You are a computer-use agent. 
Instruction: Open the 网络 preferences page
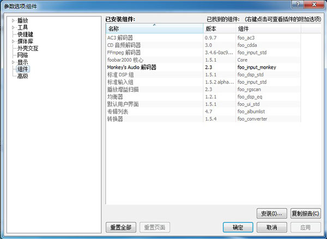(22, 55)
